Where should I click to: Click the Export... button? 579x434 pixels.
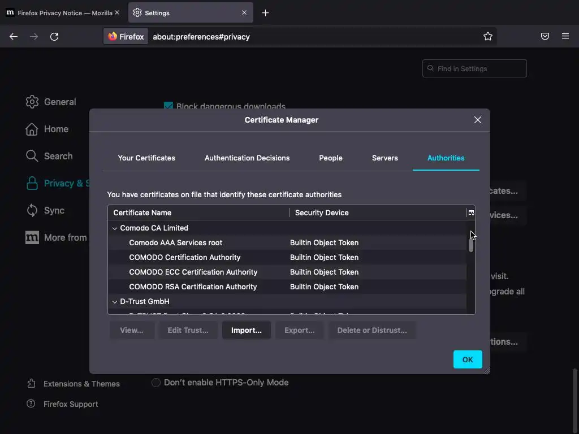point(300,330)
